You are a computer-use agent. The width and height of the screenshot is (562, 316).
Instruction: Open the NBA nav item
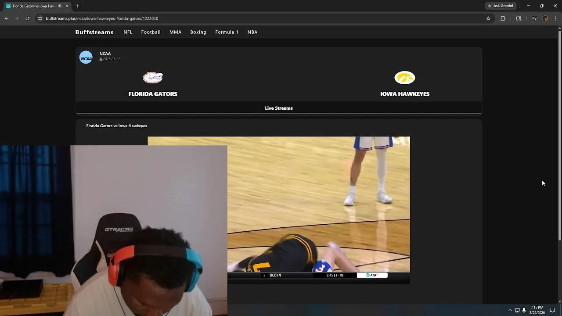pyautogui.click(x=252, y=32)
